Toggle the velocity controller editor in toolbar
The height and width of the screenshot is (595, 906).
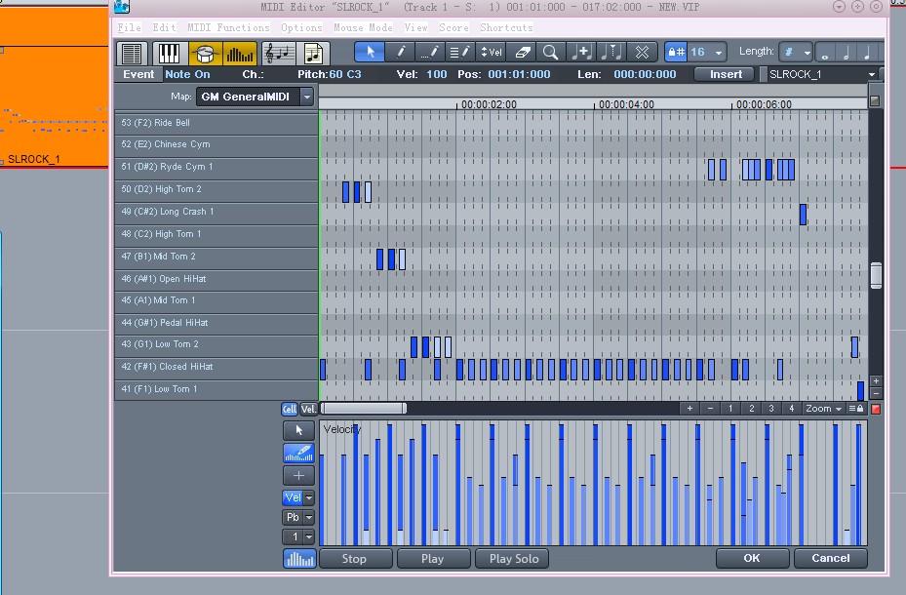(x=239, y=53)
